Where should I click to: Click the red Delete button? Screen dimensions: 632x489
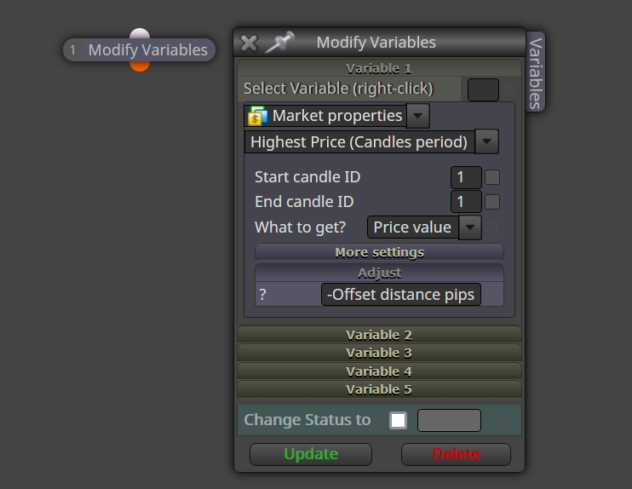click(456, 454)
